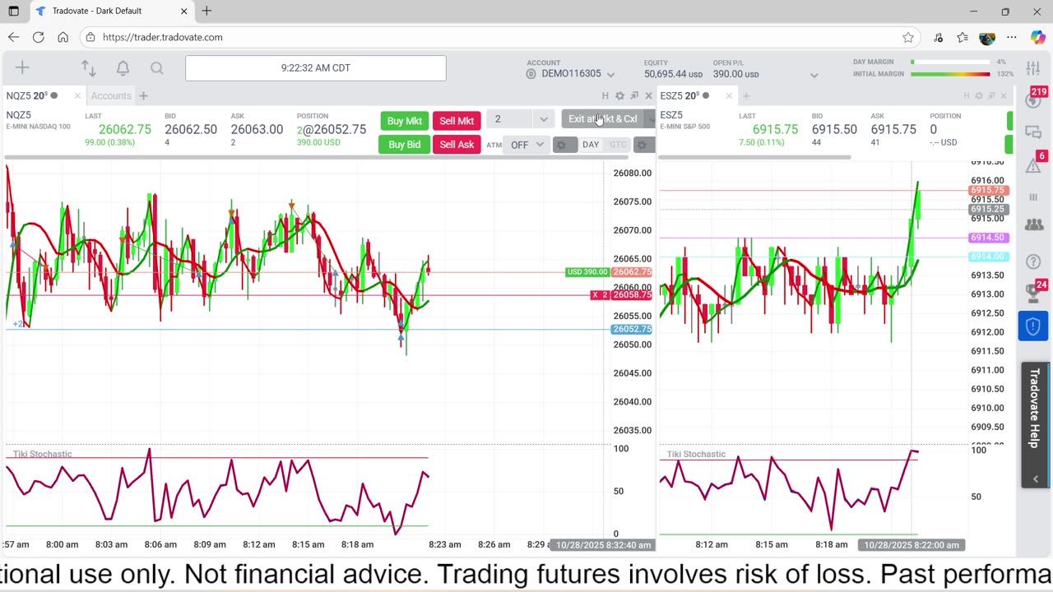Click the Sell Mkt button
The width and height of the screenshot is (1053, 592).
[457, 121]
